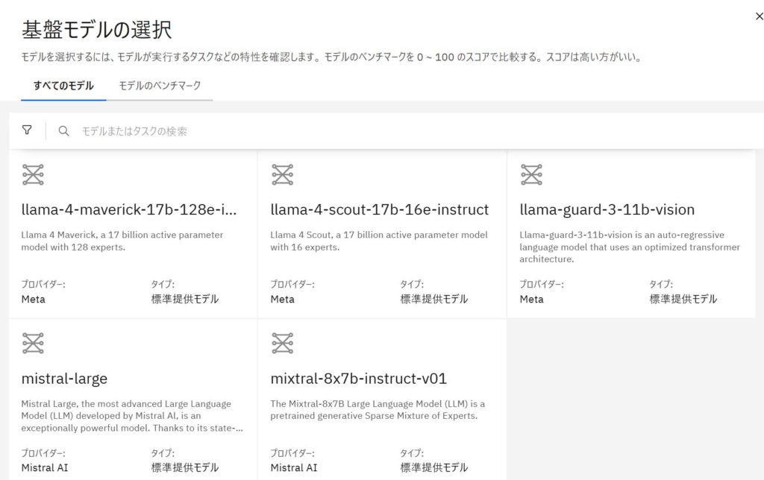Click the Llama 4 Scout description text

(x=379, y=241)
